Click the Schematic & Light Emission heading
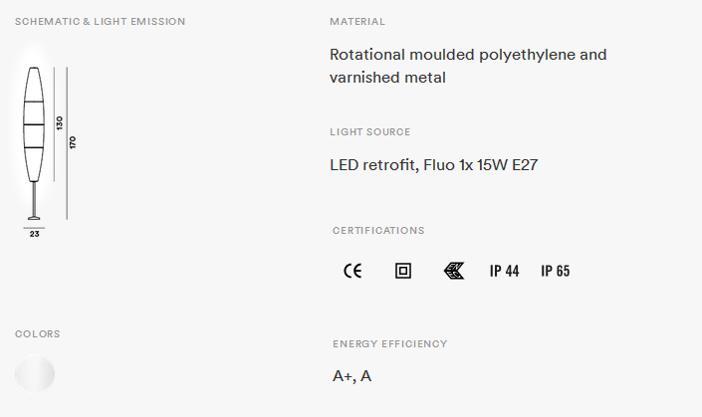 100,22
